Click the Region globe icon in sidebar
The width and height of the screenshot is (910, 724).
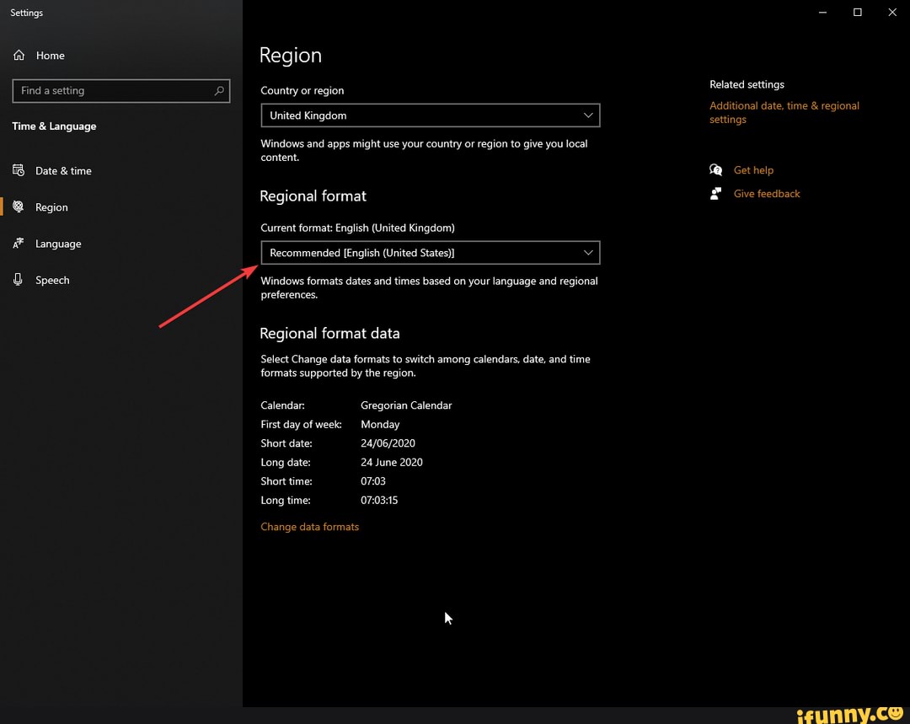click(x=19, y=206)
